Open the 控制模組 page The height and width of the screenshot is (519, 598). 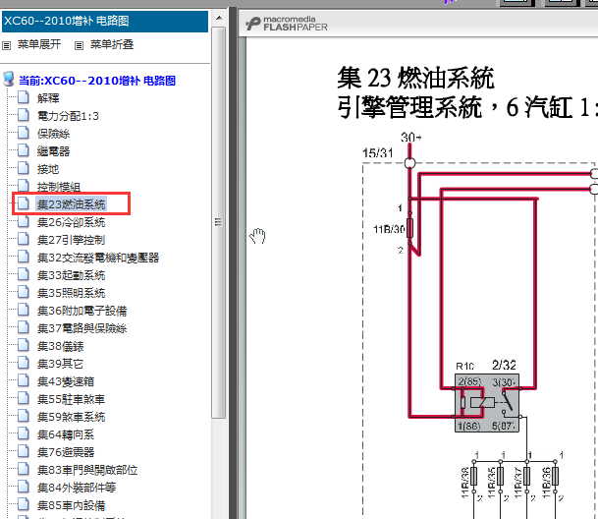point(59,187)
